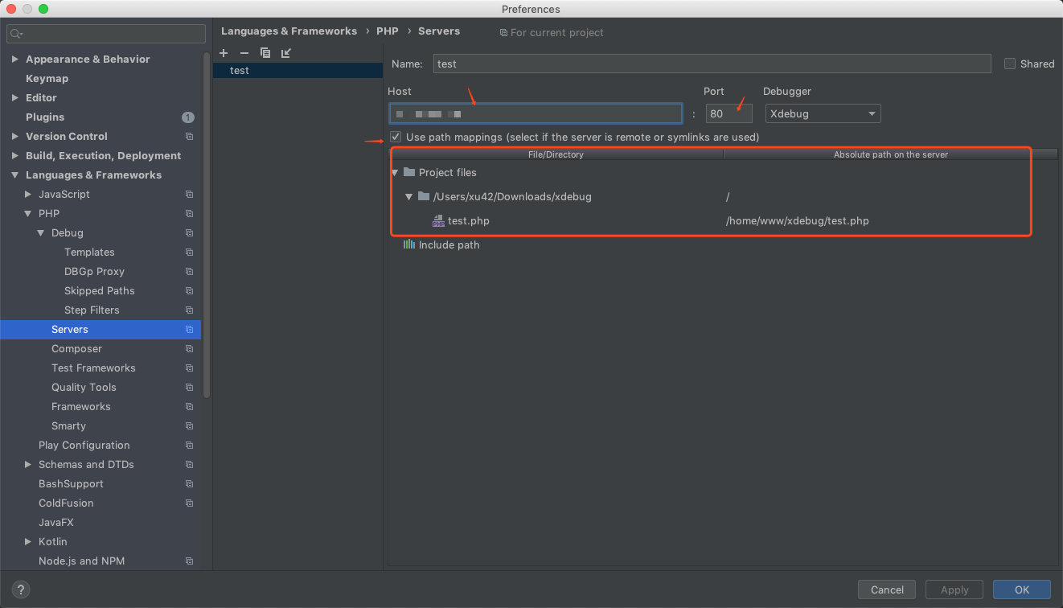
Task: Click the /home/www/xdebug/test.php mapping cell
Action: (x=797, y=220)
